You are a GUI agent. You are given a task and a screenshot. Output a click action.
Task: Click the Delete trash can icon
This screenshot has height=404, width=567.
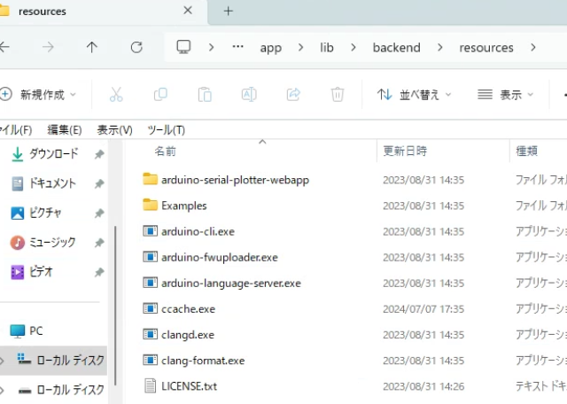pyautogui.click(x=338, y=95)
